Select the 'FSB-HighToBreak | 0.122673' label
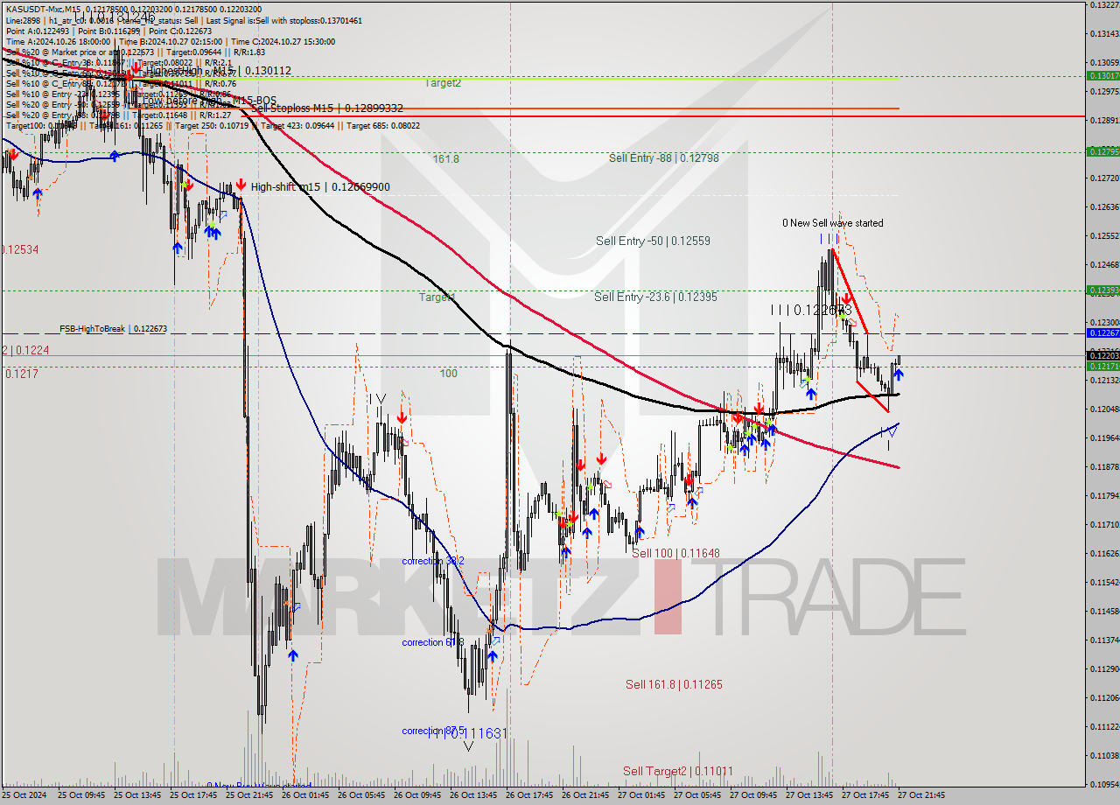This screenshot has height=805, width=1120. (113, 329)
